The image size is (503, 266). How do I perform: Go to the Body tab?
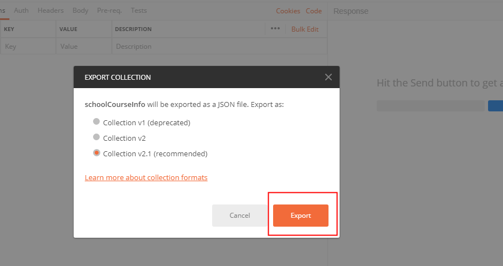pos(80,11)
